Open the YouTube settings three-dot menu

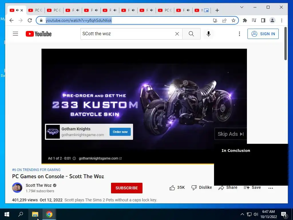[239, 34]
